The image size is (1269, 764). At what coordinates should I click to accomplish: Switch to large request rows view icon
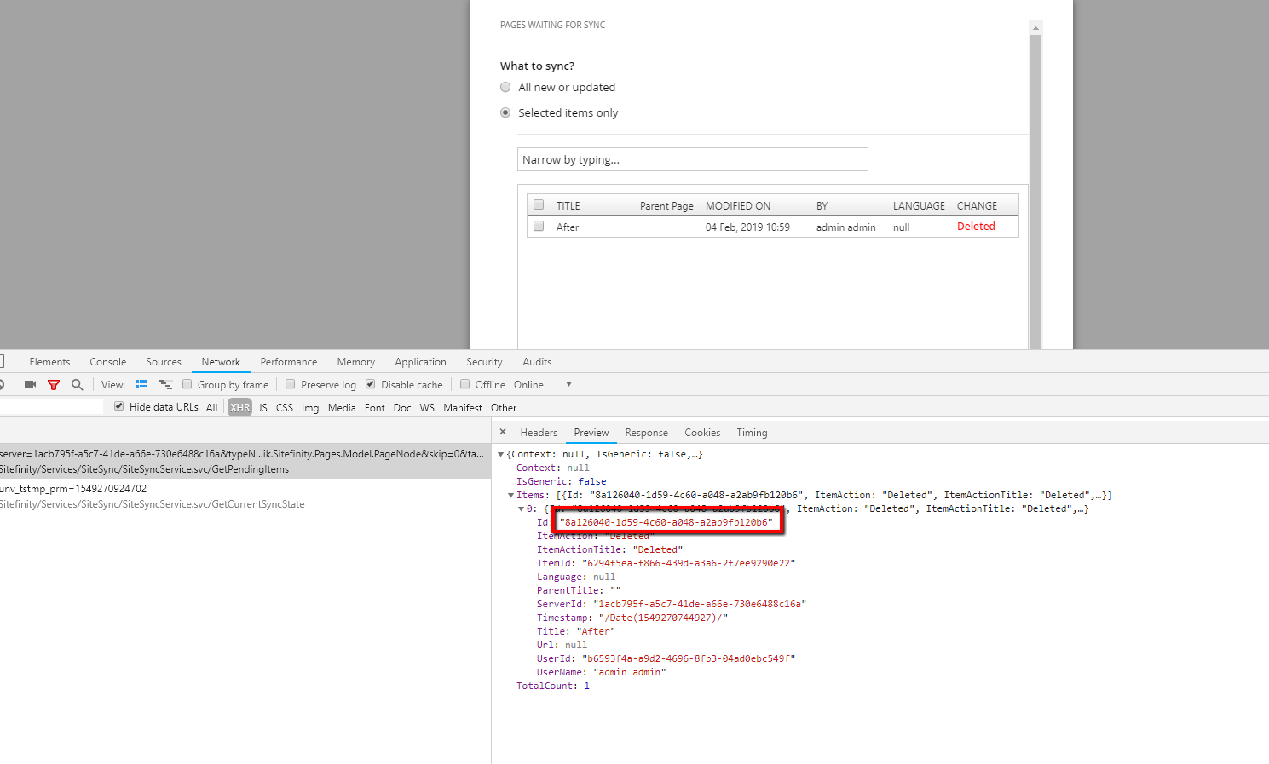pyautogui.click(x=141, y=385)
